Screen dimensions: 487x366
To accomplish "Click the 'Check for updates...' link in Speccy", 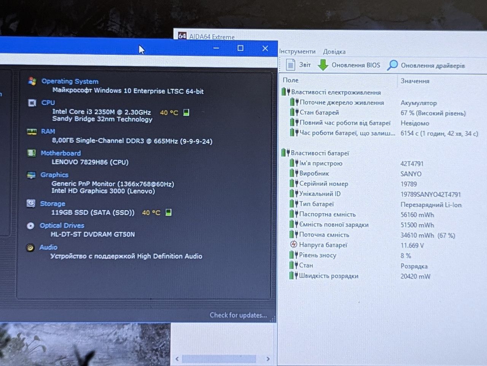I will (238, 315).
